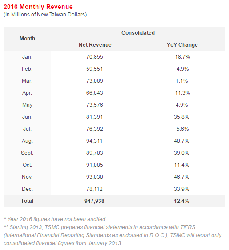Click the Feb. net revenue 59,551
This screenshot has height=250, width=229.
click(95, 69)
